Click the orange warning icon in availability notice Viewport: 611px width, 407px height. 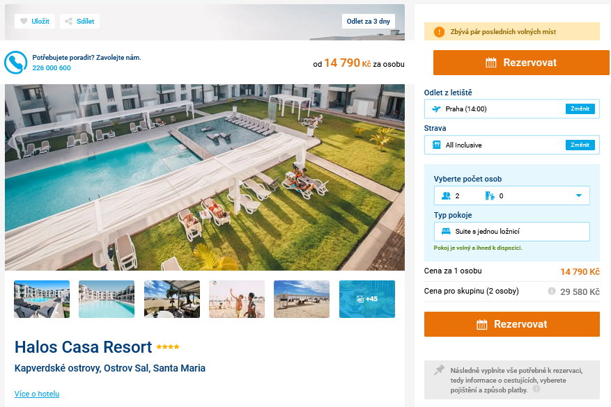(x=439, y=32)
